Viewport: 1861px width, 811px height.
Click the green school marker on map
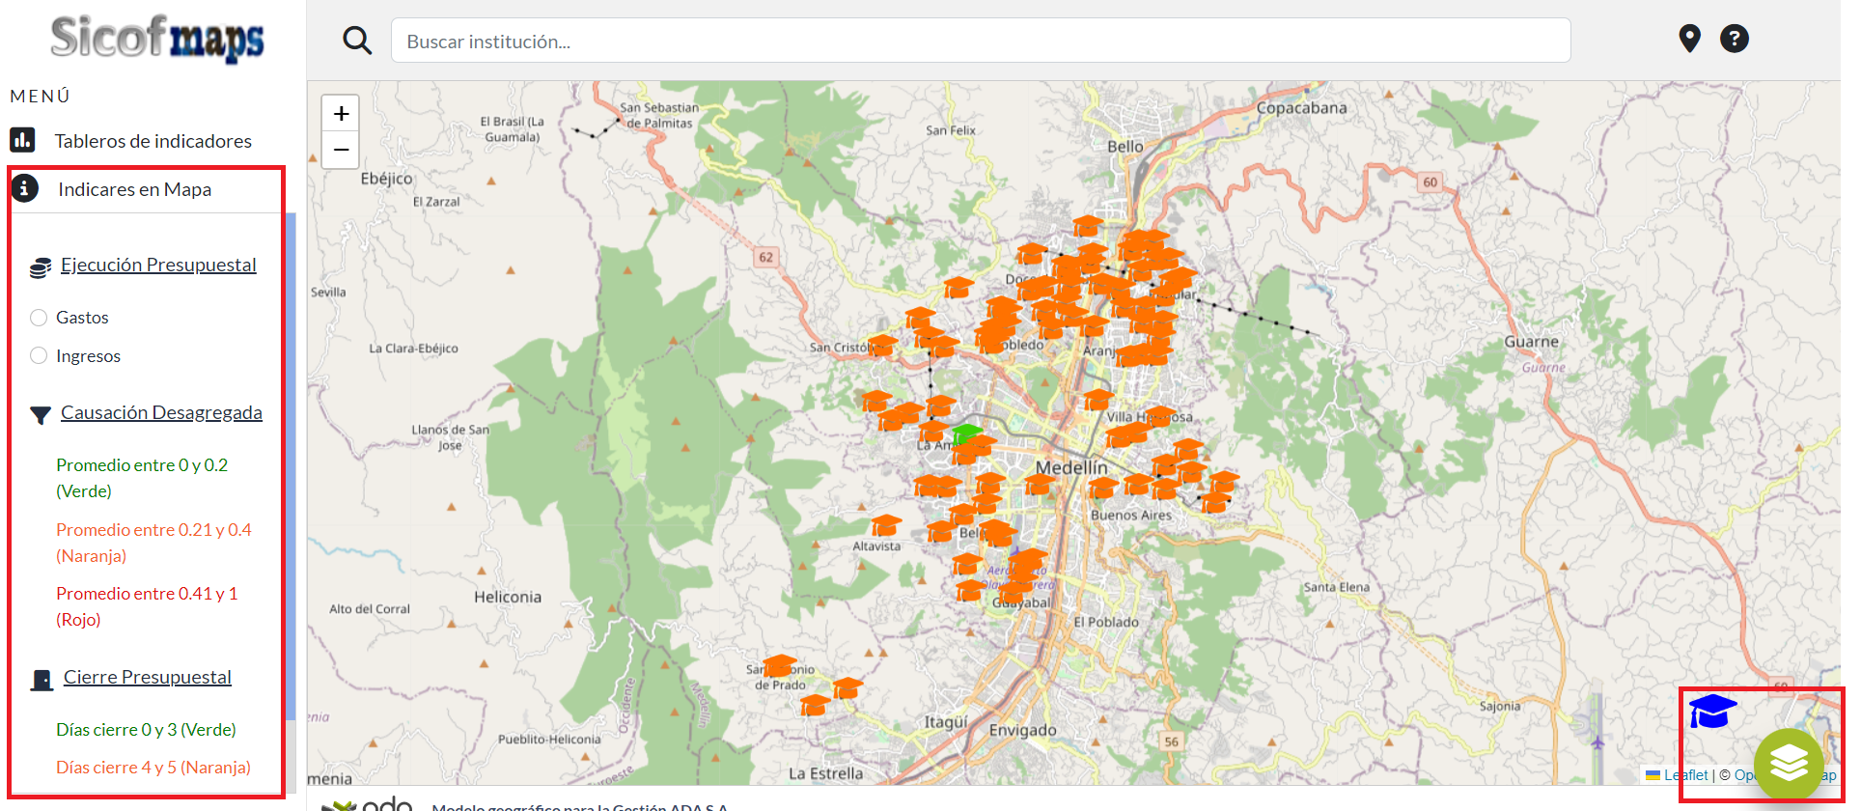[x=965, y=433]
